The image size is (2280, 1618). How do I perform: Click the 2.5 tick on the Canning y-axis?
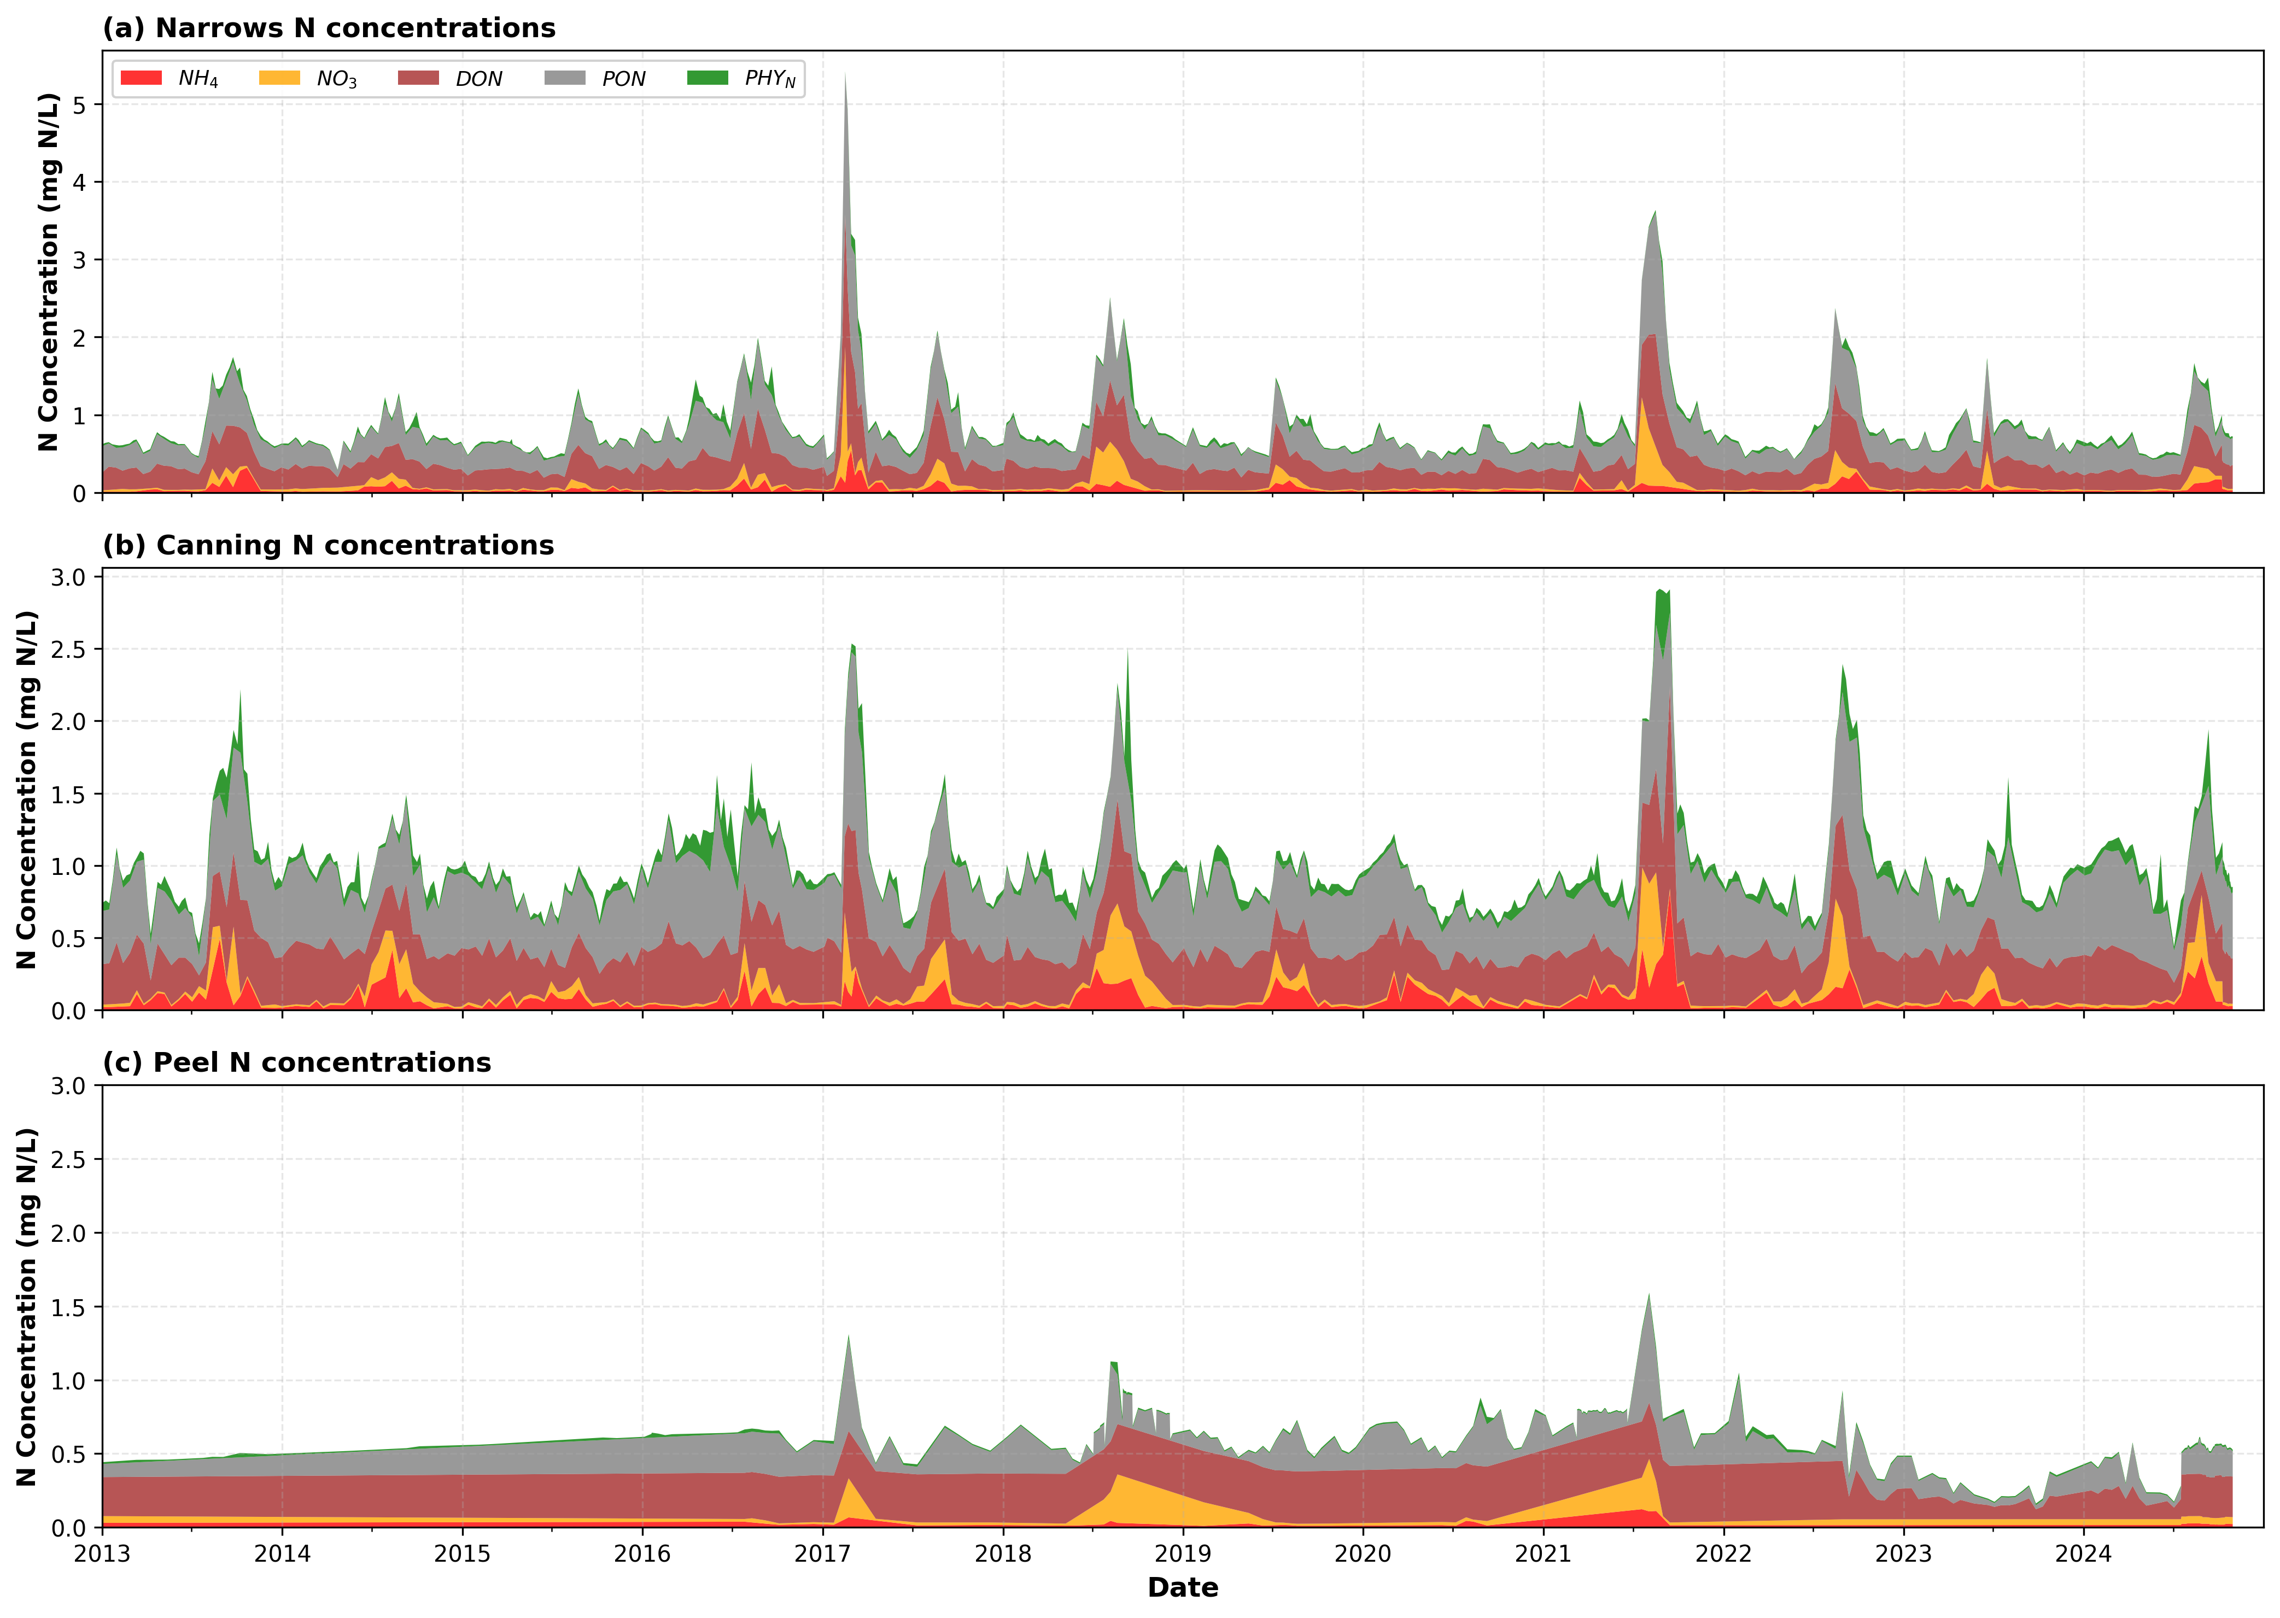[x=70, y=650]
